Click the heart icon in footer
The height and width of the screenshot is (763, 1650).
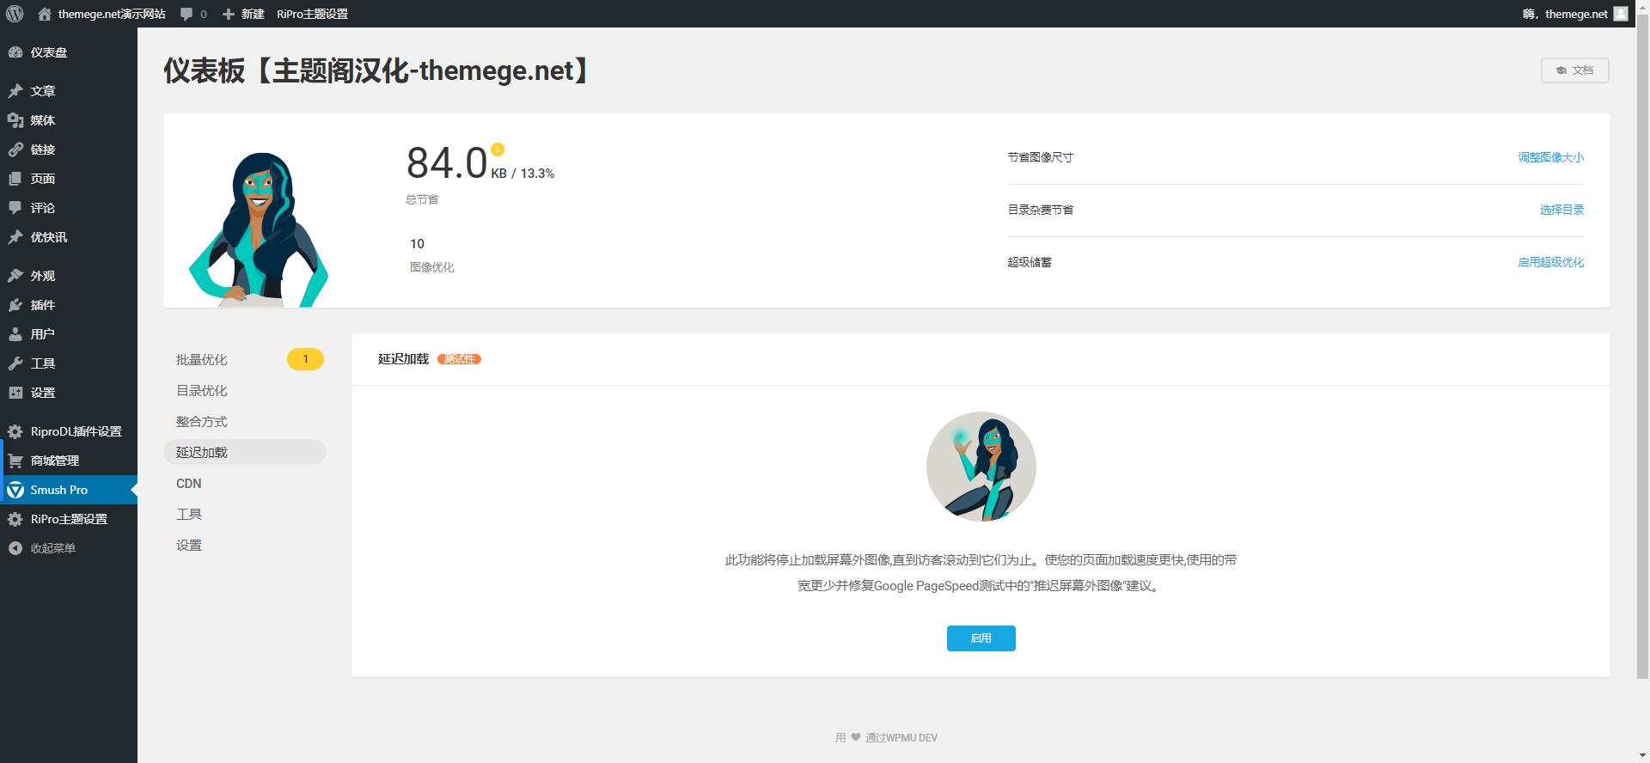[x=855, y=737]
